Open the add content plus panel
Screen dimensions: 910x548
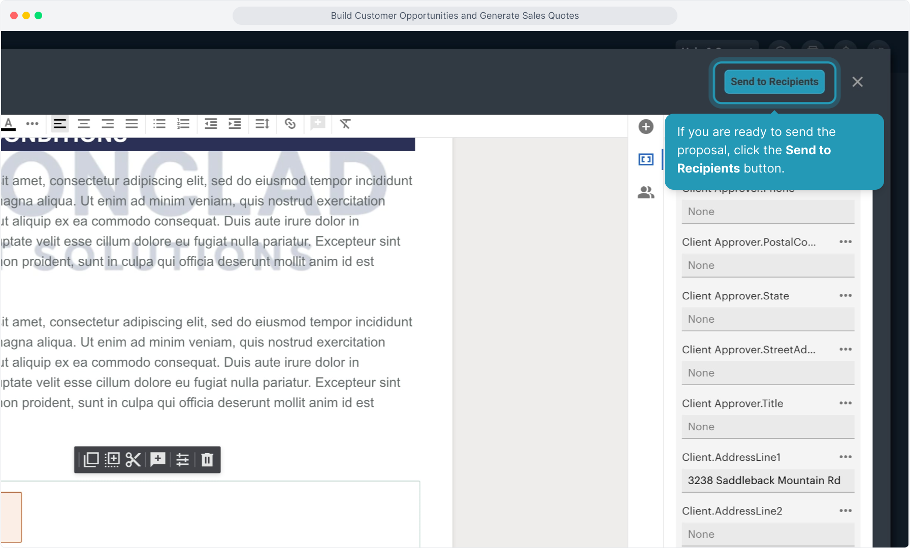coord(646,127)
